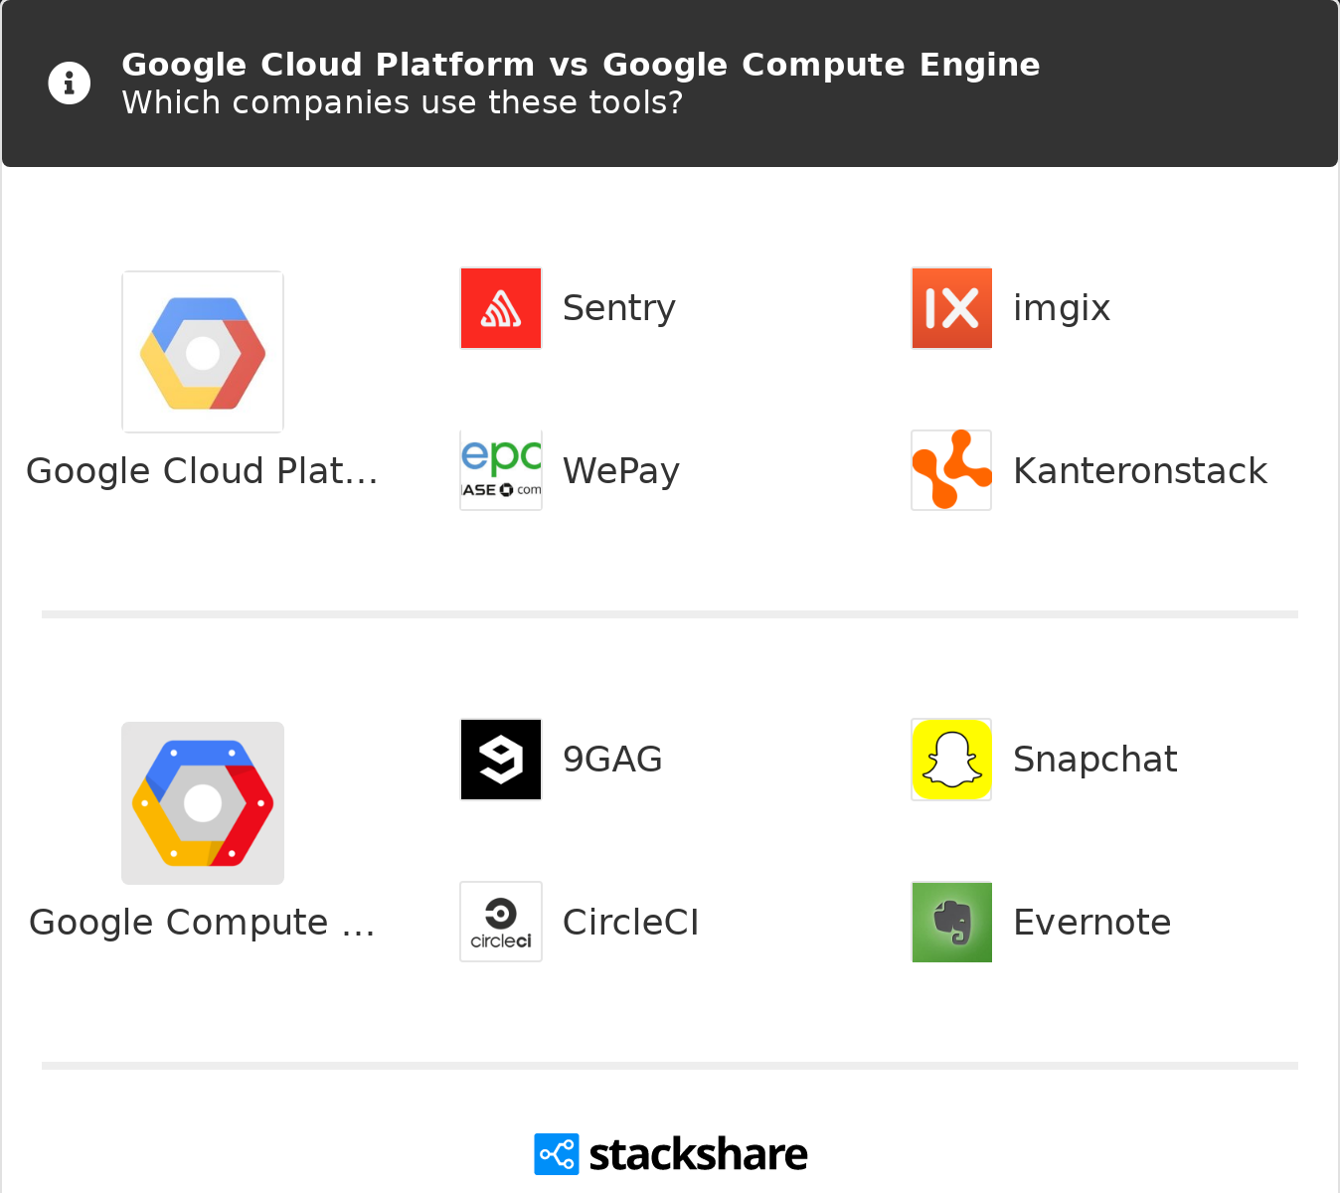The image size is (1340, 1193).
Task: Open the 9GAG company link
Action: pos(612,760)
